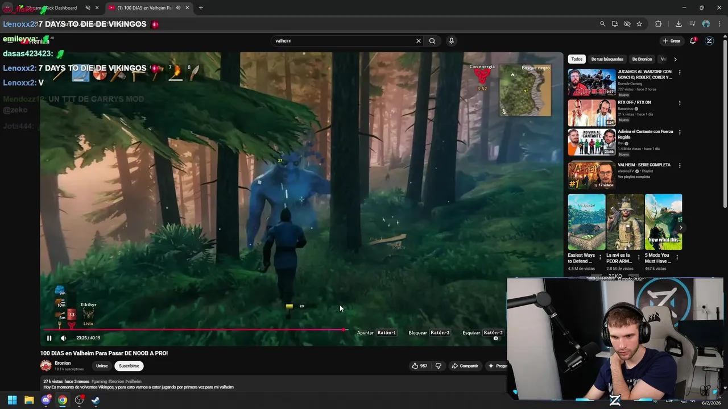Open Chrome zoom magnifier in address bar

click(602, 24)
